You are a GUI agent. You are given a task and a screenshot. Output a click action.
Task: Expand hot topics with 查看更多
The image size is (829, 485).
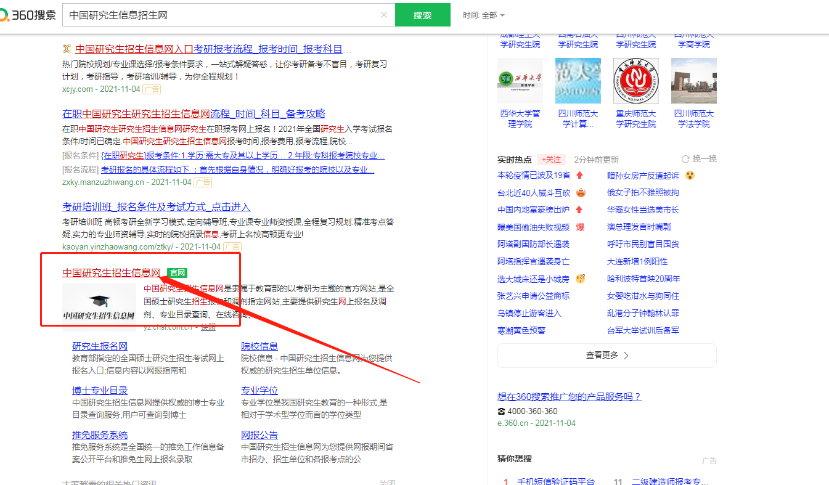tap(607, 356)
